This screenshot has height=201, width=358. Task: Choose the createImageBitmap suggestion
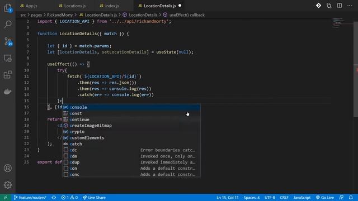(x=131, y=126)
